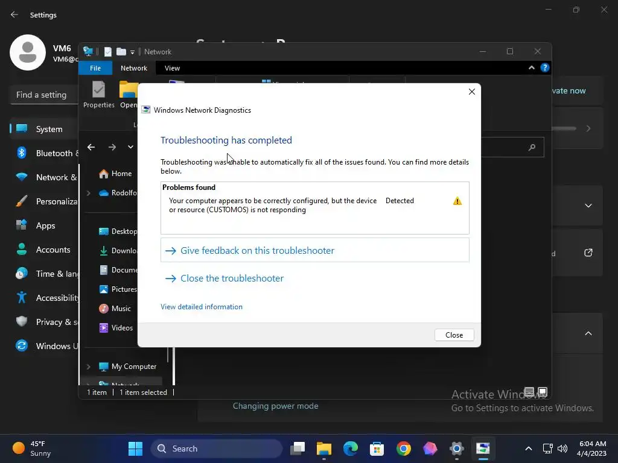
Task: Switch to the View ribbon tab
Action: coord(172,68)
